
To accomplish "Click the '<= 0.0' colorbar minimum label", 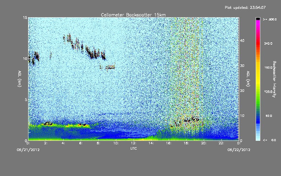I will click(x=270, y=140).
